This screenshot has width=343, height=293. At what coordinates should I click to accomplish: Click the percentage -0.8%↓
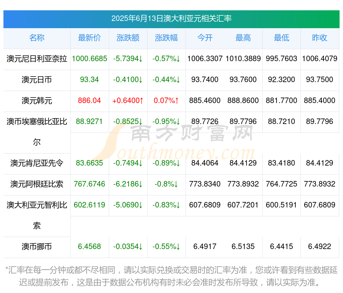(x=166, y=184)
